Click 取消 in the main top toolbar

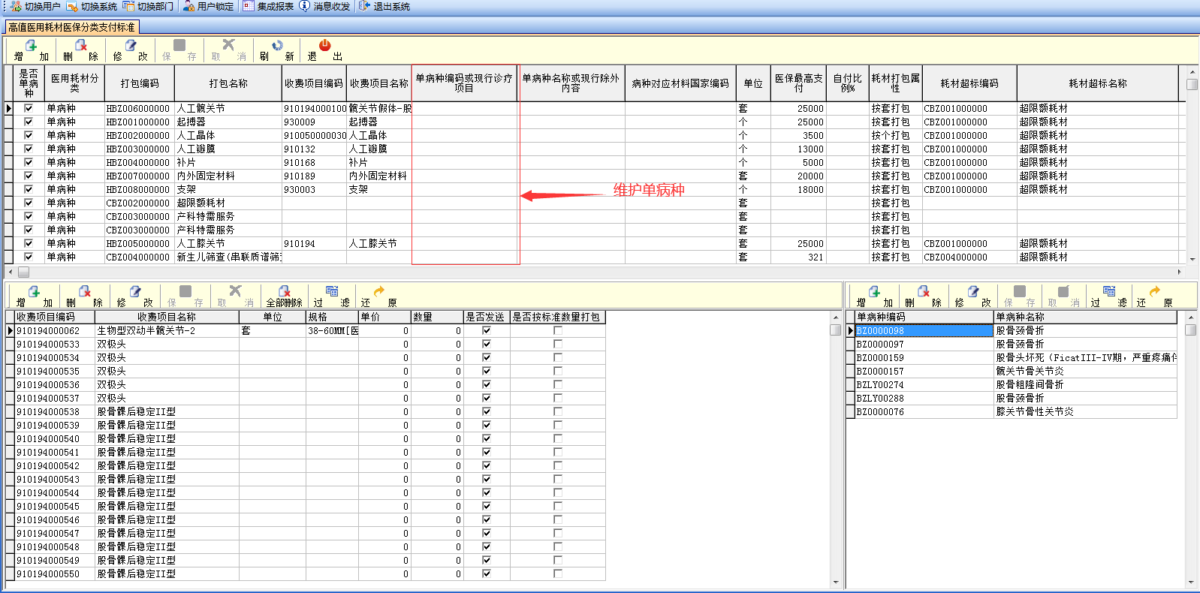[x=228, y=50]
